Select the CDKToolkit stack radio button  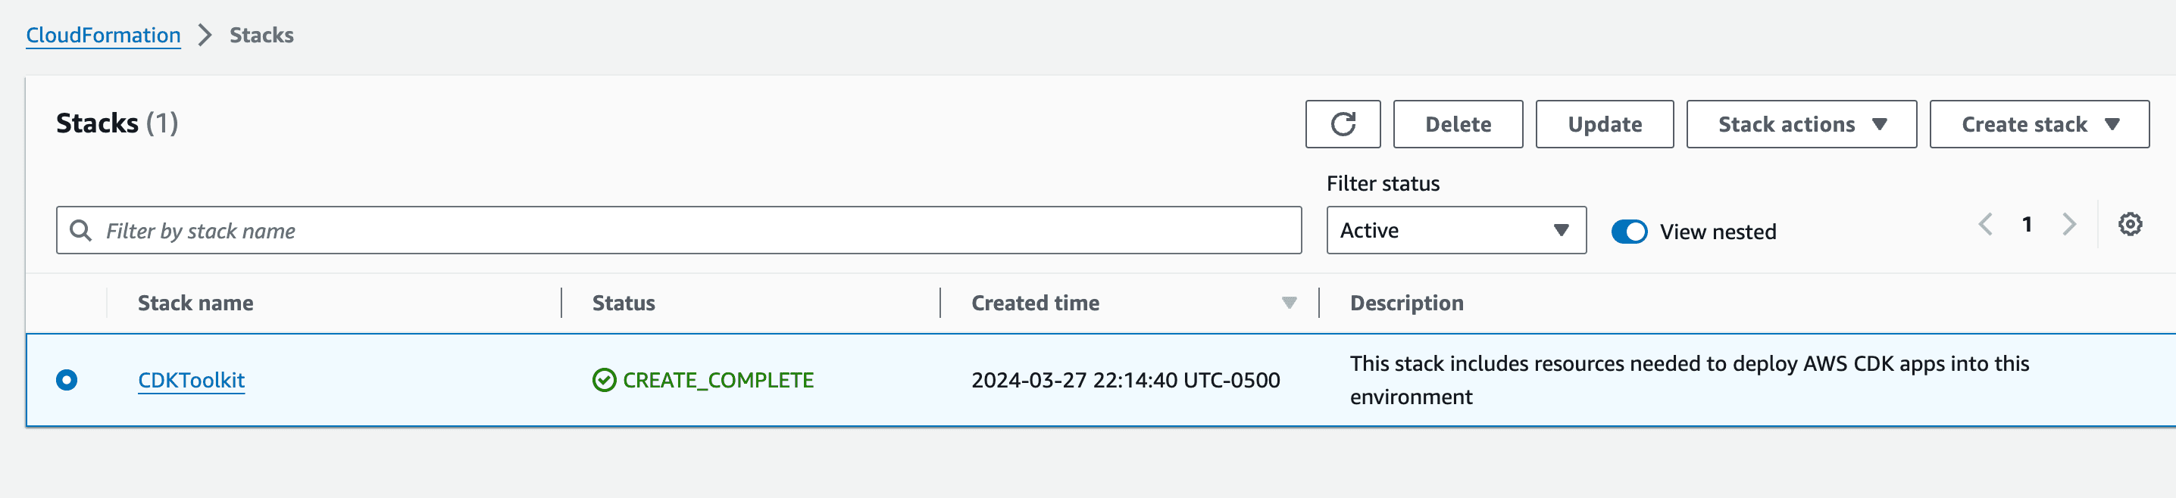click(x=67, y=381)
